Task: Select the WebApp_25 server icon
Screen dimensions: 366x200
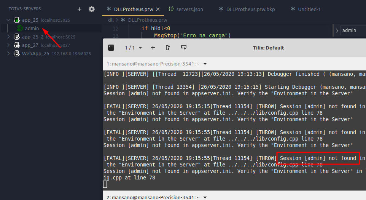Action: click(17, 53)
